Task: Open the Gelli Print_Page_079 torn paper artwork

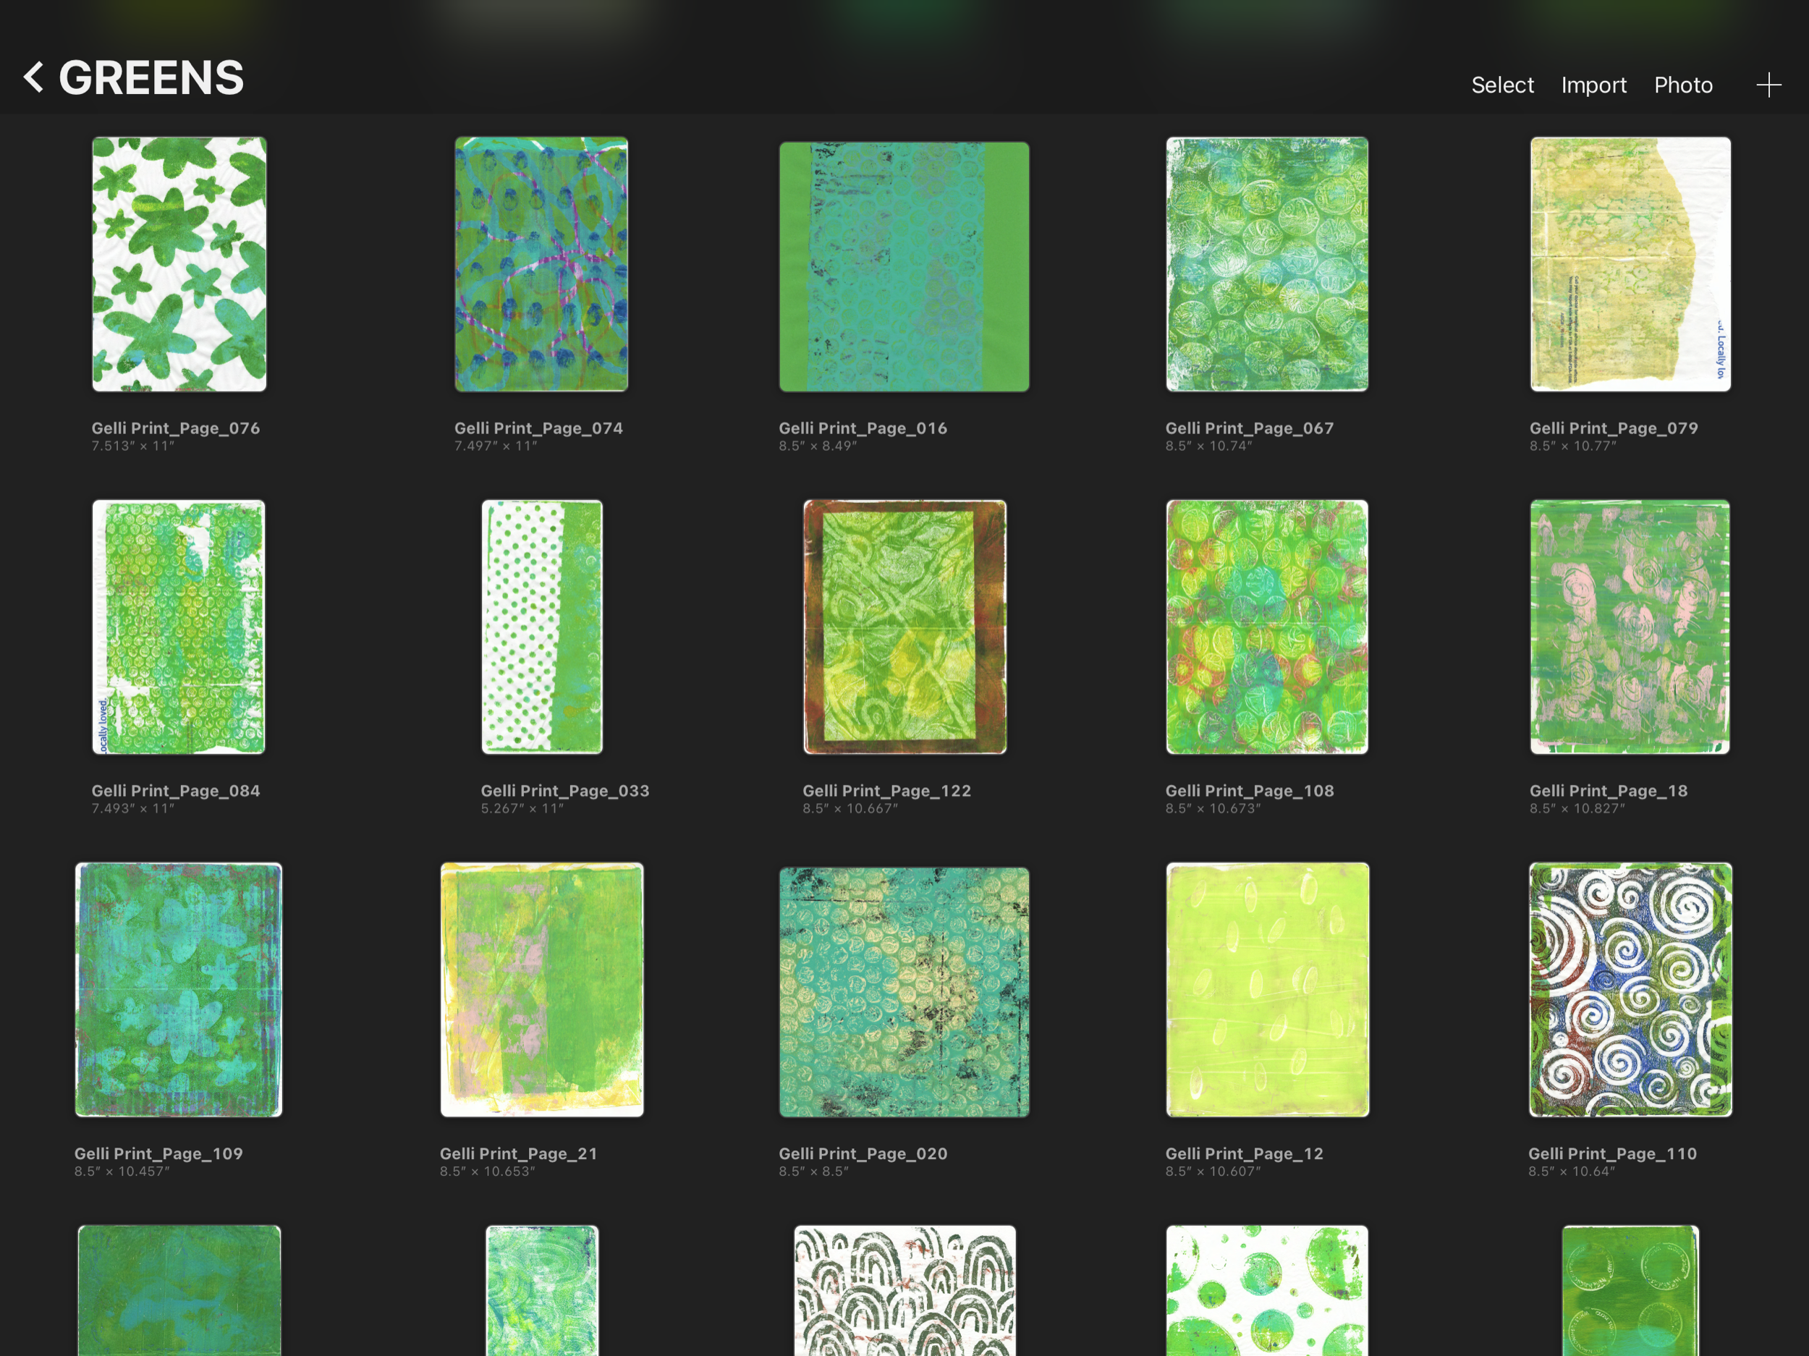Action: click(1629, 264)
